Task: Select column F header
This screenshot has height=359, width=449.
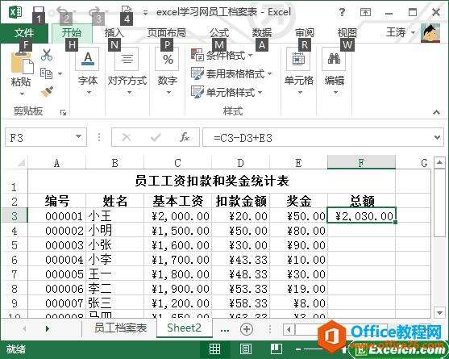Action: point(361,162)
